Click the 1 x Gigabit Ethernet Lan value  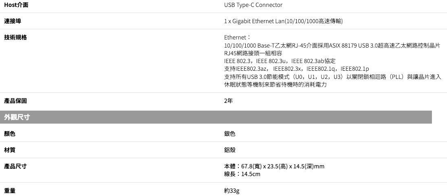(x=283, y=21)
